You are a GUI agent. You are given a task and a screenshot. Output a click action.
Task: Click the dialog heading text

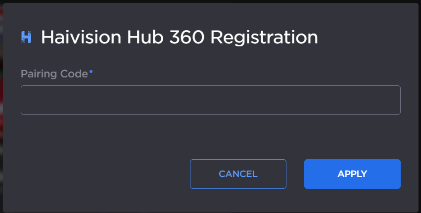pyautogui.click(x=179, y=37)
